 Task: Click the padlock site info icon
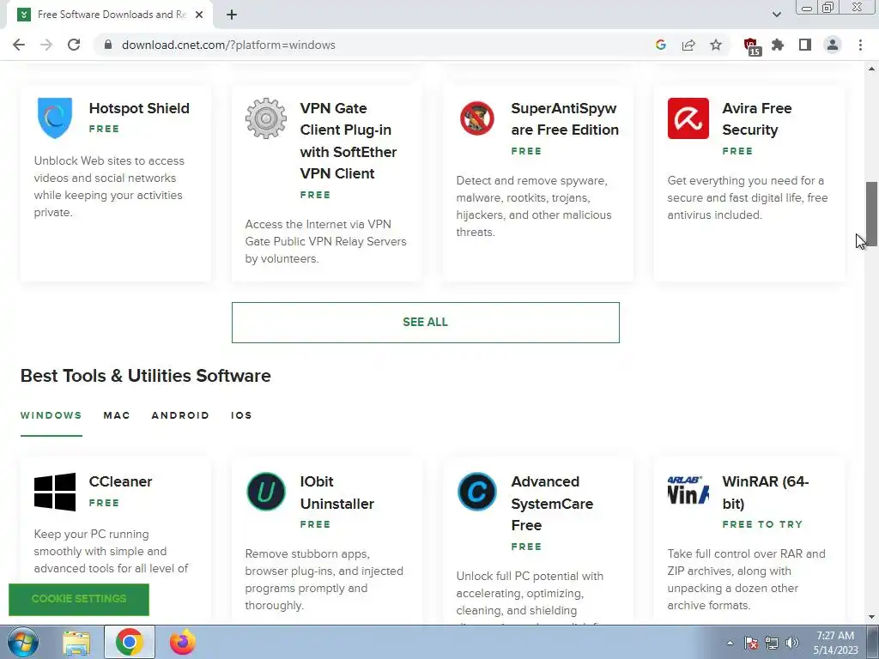pyautogui.click(x=108, y=45)
